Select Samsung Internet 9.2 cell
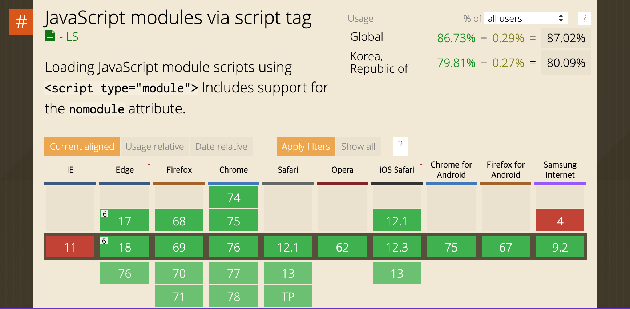The image size is (630, 309). point(560,247)
